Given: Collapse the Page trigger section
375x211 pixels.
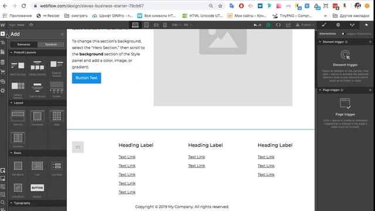Looking at the screenshot, I should point(321,90).
